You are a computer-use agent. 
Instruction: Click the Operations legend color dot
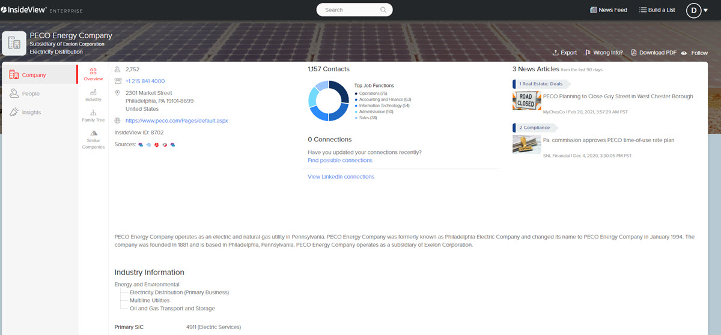point(356,93)
